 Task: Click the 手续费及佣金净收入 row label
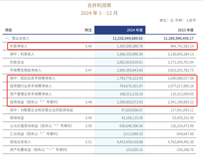point(26,70)
